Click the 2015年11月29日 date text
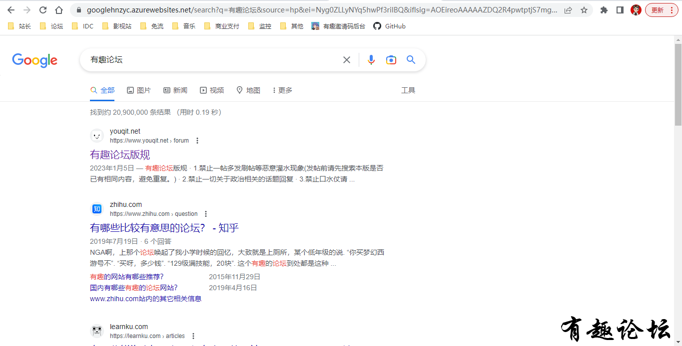 (235, 277)
